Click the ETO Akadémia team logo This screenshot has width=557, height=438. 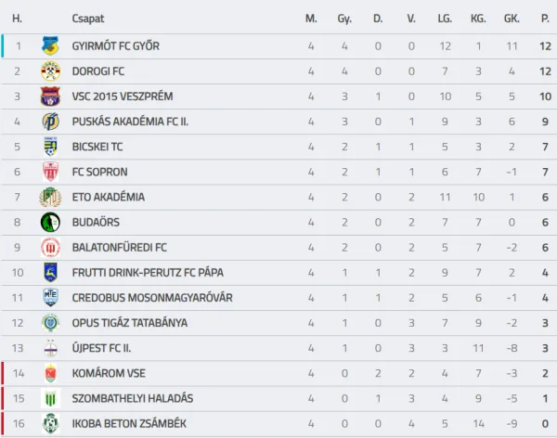click(49, 197)
